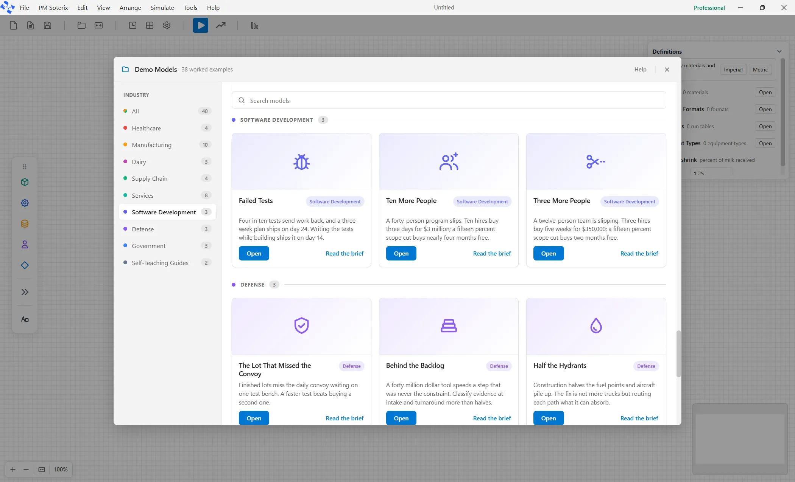The image size is (795, 482).
Task: Select the diamond decision palette tool
Action: pos(25,265)
